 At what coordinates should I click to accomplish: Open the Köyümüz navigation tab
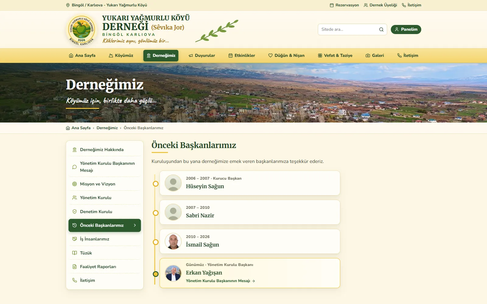[121, 56]
